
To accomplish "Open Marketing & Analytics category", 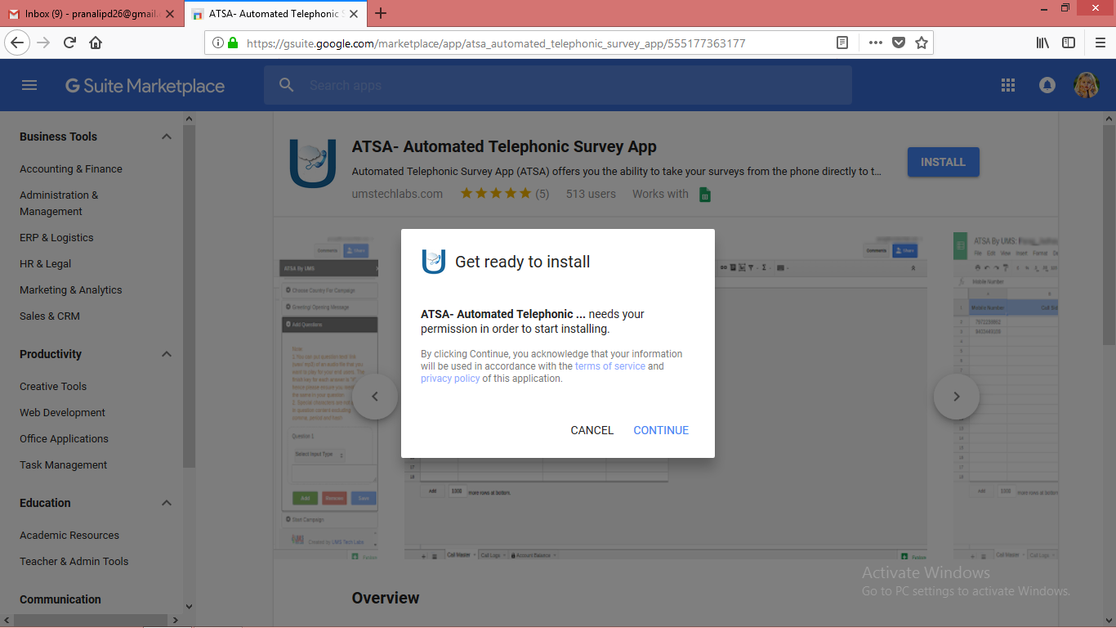I will pos(71,290).
